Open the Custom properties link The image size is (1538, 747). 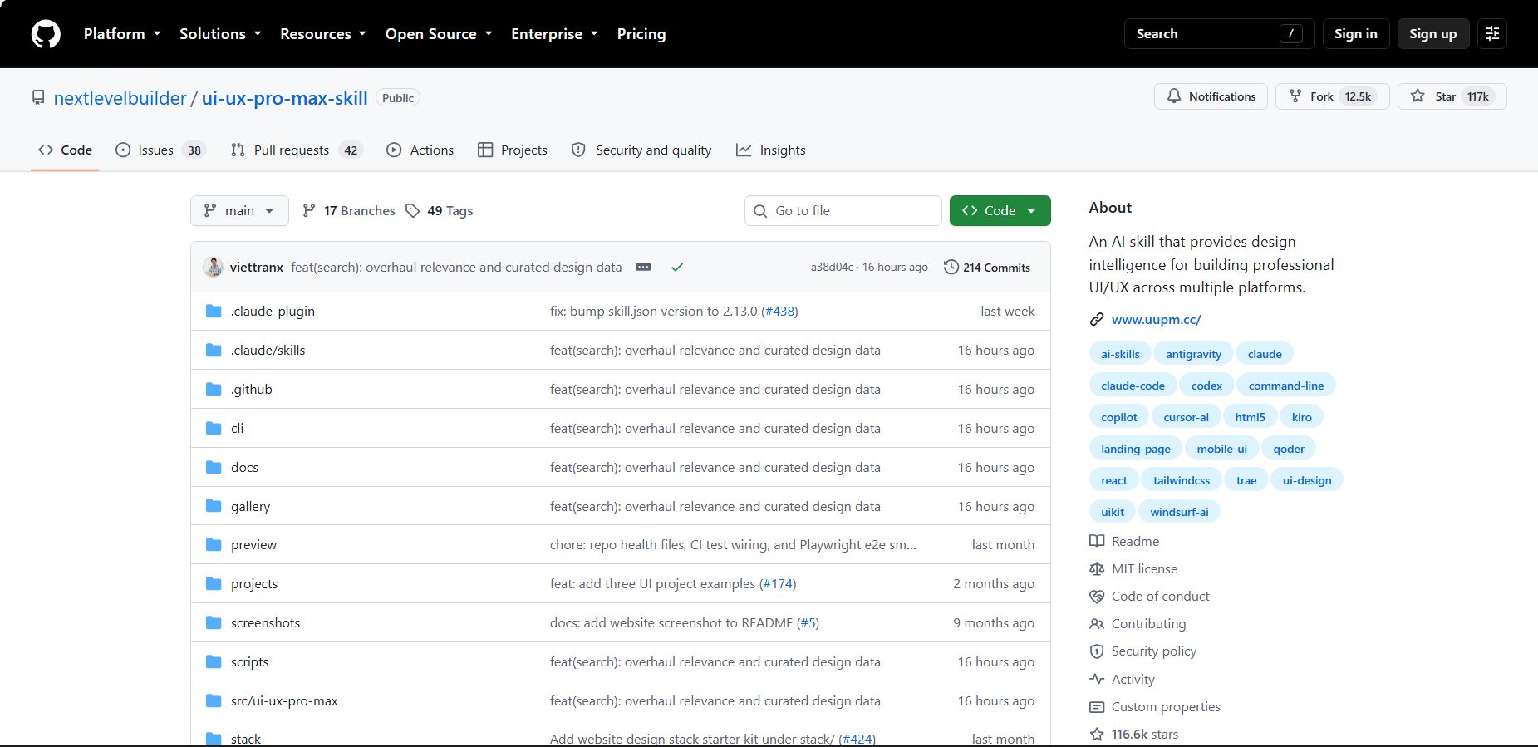click(x=1166, y=707)
